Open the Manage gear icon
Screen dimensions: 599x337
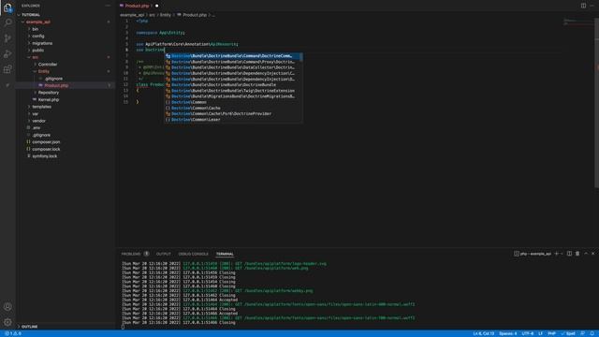tap(7, 322)
